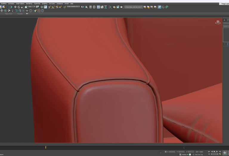The image size is (229, 156).
Task: Open the Curve Editor
Action: [x=102, y=7]
